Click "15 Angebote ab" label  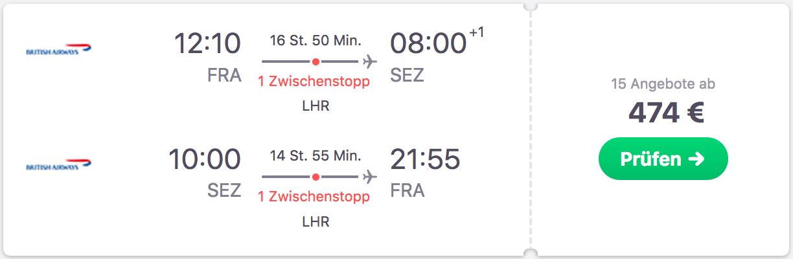663,84
